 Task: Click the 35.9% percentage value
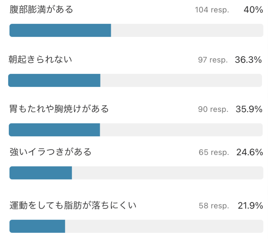tap(249, 109)
